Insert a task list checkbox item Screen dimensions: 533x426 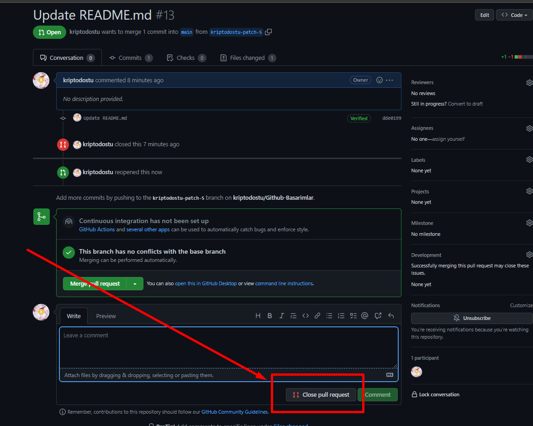click(x=353, y=316)
